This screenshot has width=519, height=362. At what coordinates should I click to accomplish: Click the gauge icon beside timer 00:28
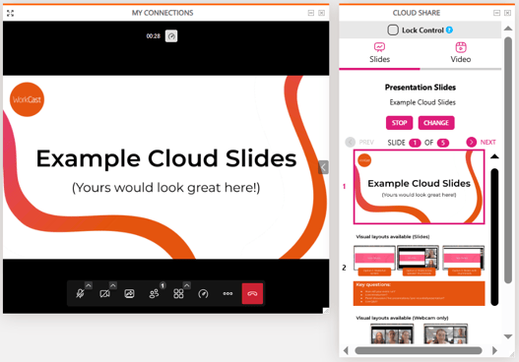point(171,36)
